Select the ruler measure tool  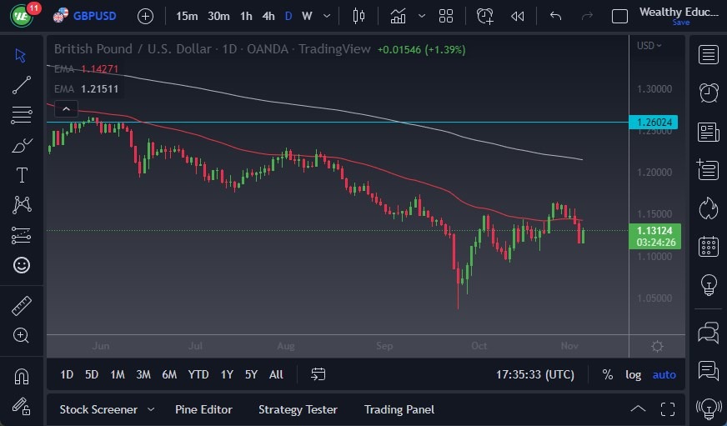(22, 306)
